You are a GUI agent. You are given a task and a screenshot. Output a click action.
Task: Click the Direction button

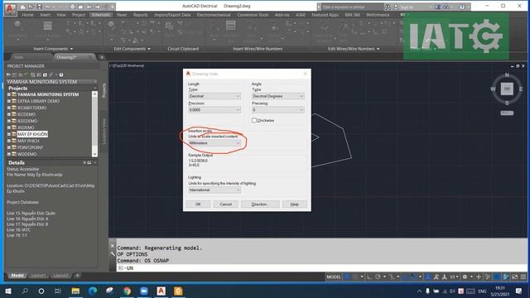(260, 204)
